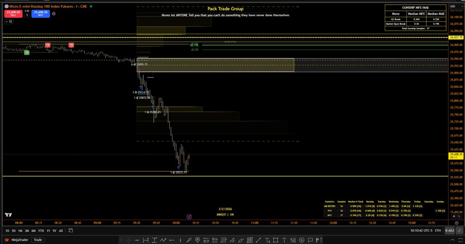465x244 pixels.
Task: Select the vertical line tool
Action: coord(180,240)
